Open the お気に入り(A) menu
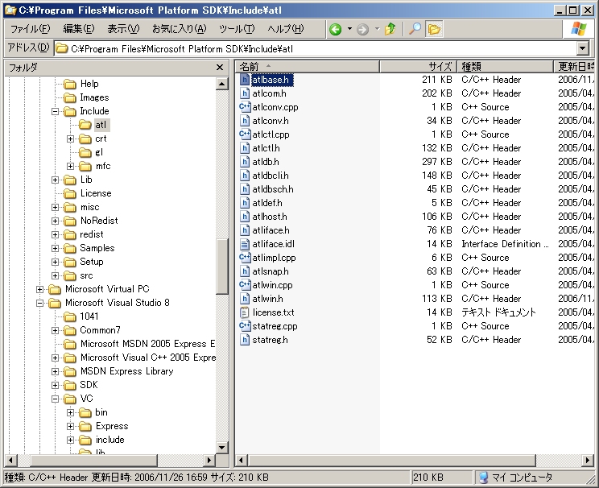The height and width of the screenshot is (488, 599). pos(179,29)
